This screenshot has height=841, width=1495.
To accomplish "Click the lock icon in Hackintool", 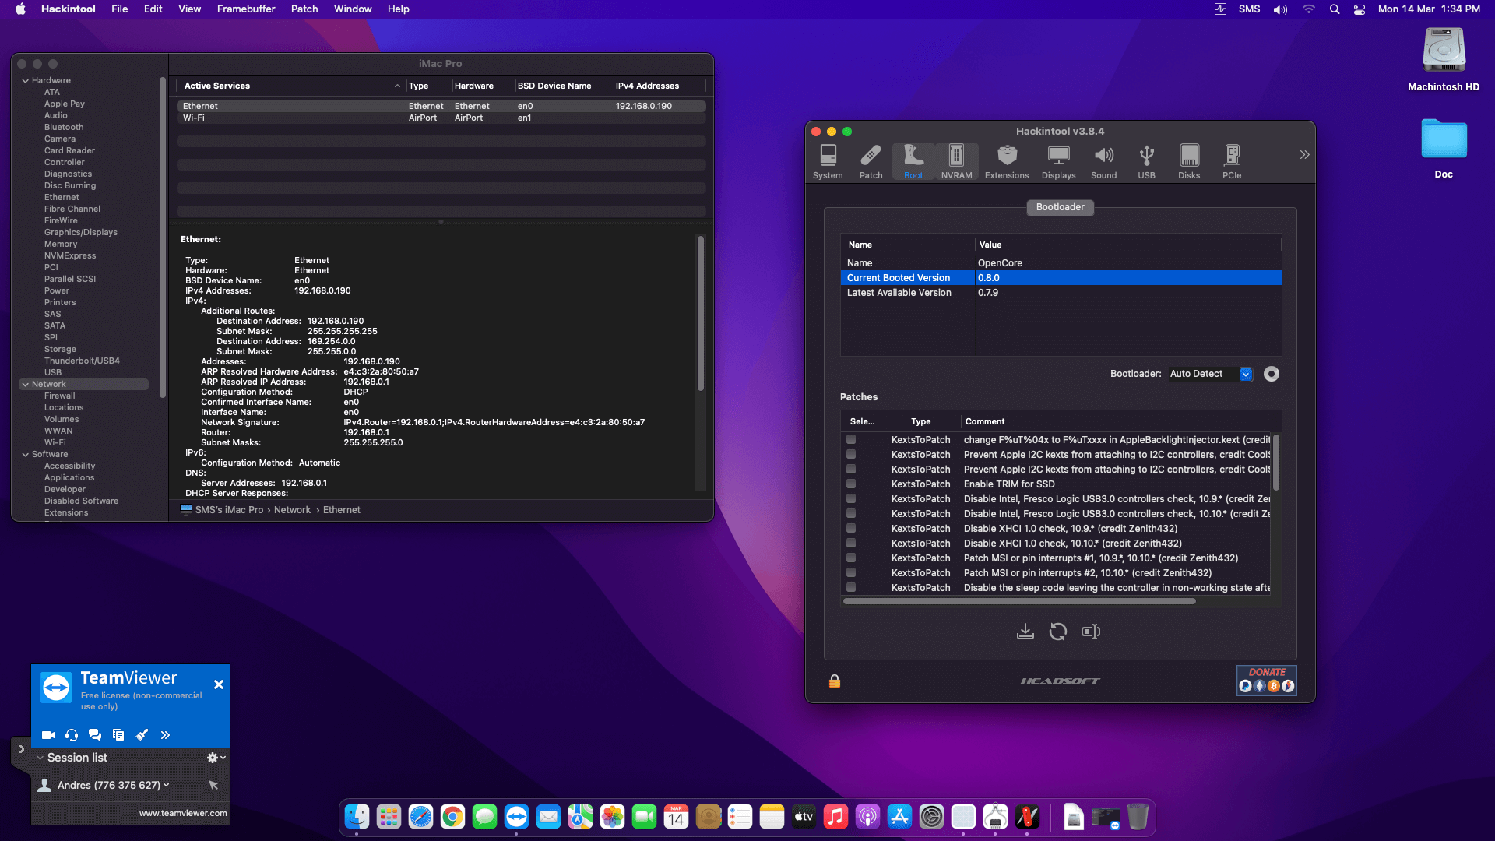I will [x=835, y=681].
